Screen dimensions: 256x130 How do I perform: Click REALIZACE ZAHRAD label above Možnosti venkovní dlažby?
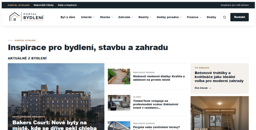pos(144,72)
